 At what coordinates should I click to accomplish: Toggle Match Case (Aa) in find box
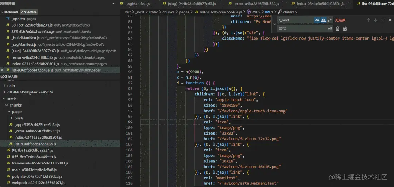tap(317, 20)
